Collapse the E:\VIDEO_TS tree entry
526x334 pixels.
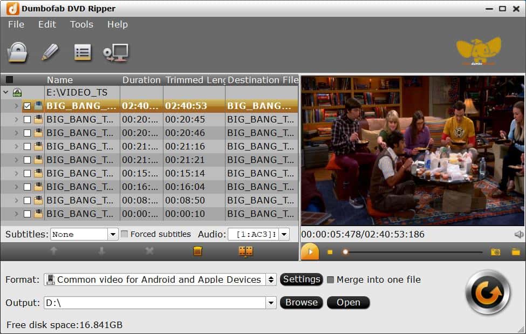pos(5,92)
